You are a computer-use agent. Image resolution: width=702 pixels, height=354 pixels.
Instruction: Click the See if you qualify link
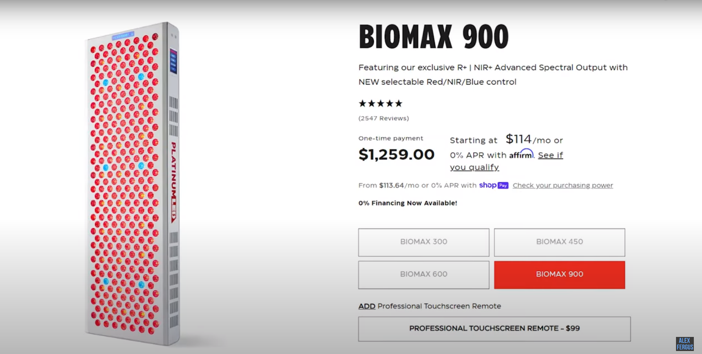pyautogui.click(x=550, y=155)
